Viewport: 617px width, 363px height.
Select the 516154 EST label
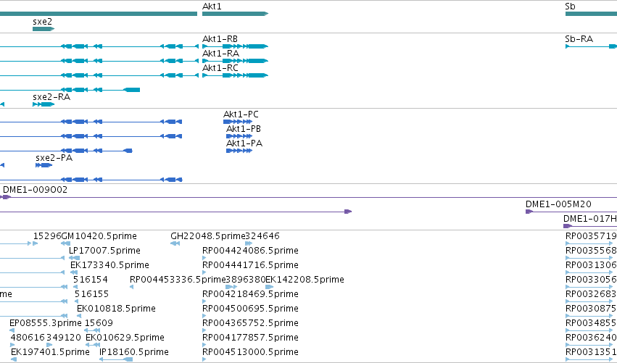pyautogui.click(x=91, y=280)
